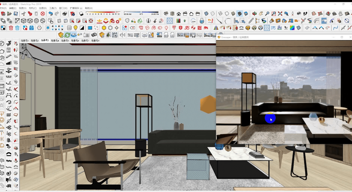This screenshot has width=352, height=192.
Task: Switch to the Top view icon
Action: [173, 14]
